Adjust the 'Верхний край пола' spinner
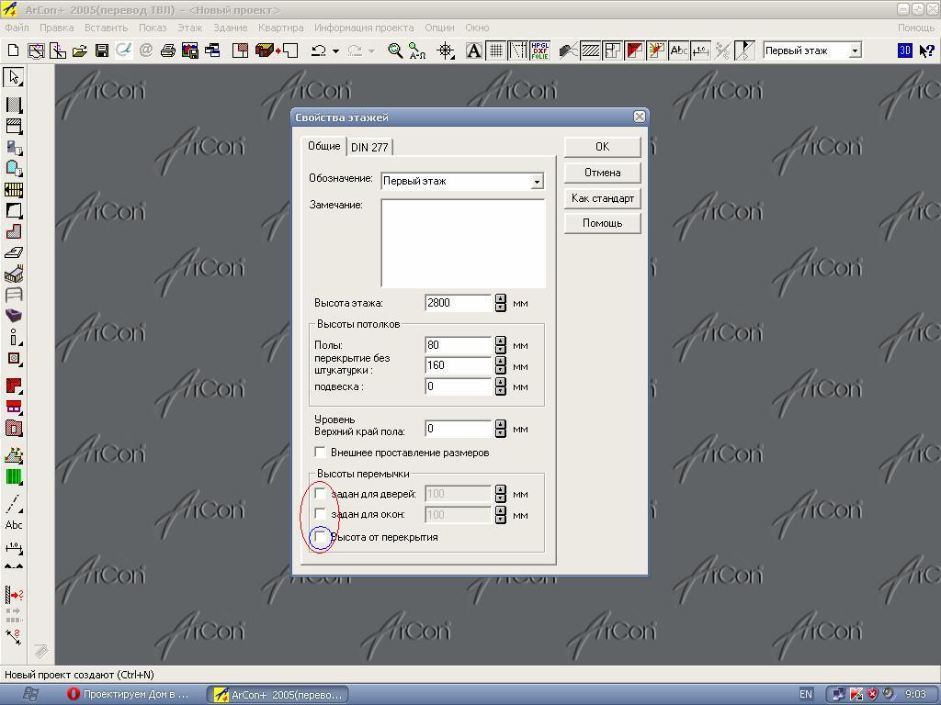This screenshot has width=941, height=705. pos(501,429)
